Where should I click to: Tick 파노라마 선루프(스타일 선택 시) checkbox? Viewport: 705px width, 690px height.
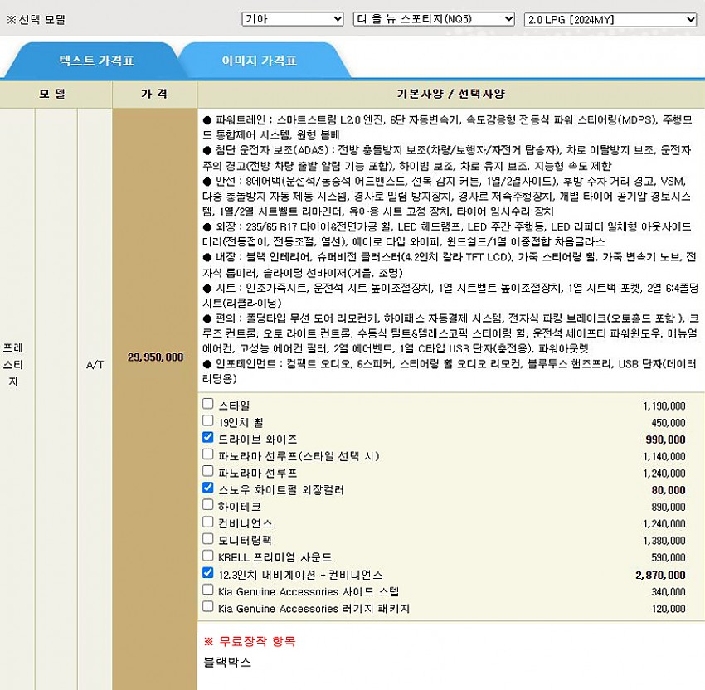tap(208, 454)
